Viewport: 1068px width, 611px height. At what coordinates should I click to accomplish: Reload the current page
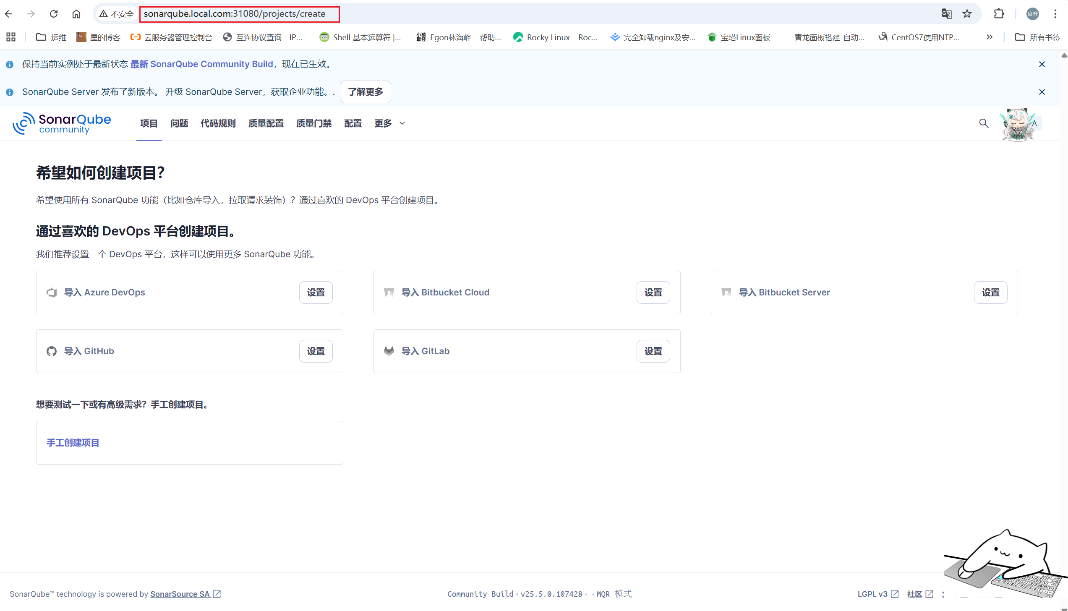click(x=54, y=14)
